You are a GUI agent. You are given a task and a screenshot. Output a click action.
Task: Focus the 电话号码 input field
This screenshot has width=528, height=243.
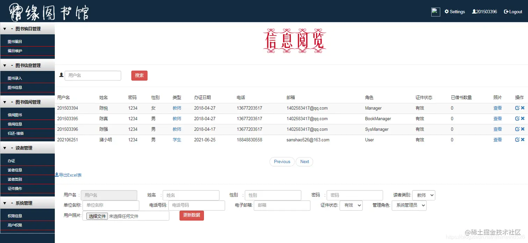pos(197,205)
